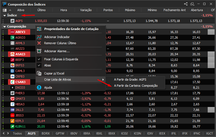Click AGFS last value 1.555,03
The width and height of the screenshot is (216, 137).
coord(41,21)
